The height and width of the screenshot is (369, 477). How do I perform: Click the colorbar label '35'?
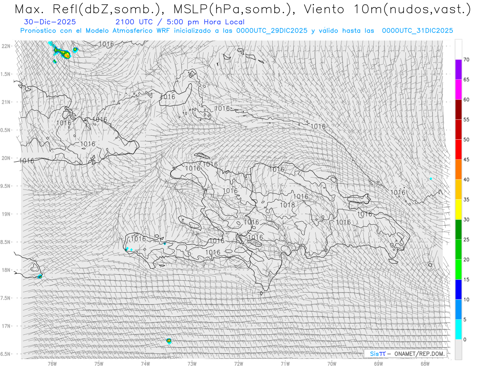tap(466, 199)
